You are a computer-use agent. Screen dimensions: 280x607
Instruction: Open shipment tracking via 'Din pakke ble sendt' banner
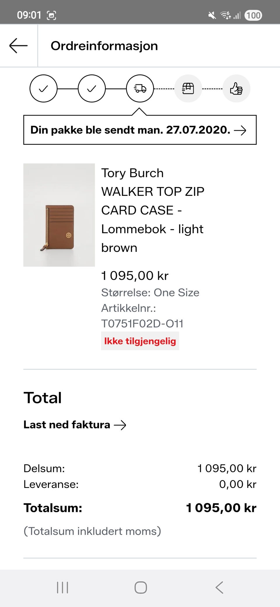(140, 130)
